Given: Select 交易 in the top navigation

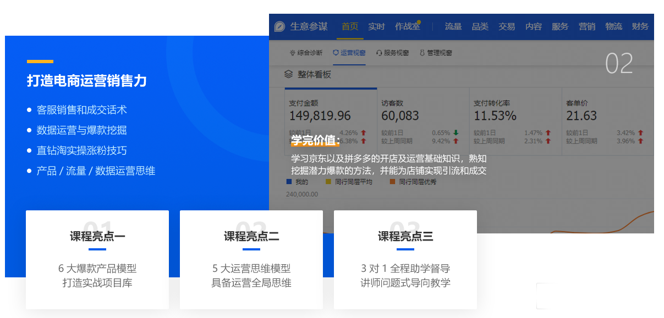Looking at the screenshot, I should [507, 27].
